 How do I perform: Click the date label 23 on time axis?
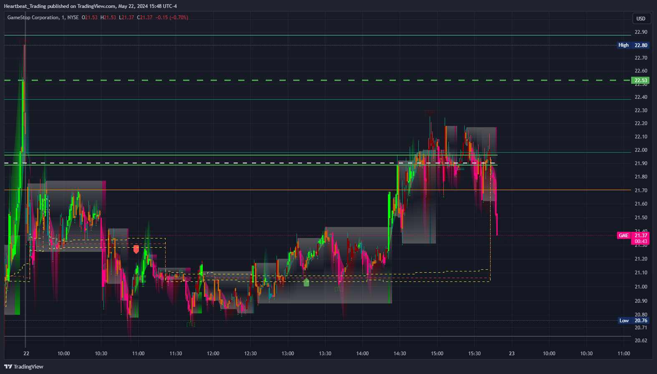(512, 354)
